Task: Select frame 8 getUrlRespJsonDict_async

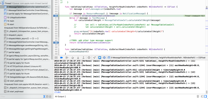Action: coord(25,56)
